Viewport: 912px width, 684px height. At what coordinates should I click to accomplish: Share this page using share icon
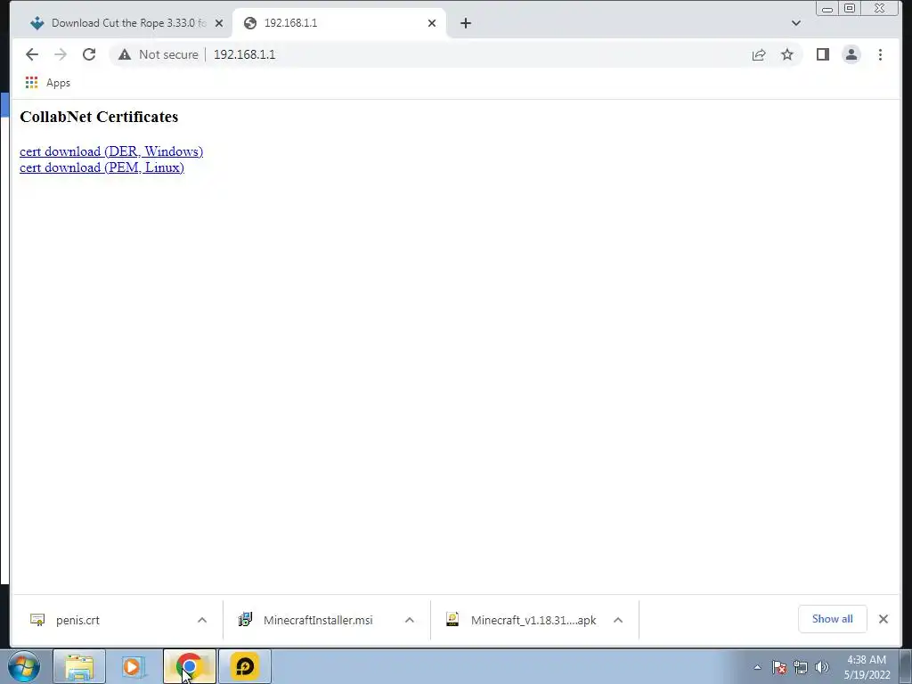(x=759, y=54)
